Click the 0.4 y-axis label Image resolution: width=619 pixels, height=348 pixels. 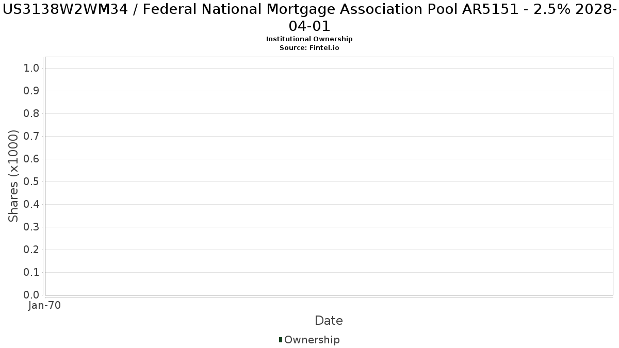(32, 205)
